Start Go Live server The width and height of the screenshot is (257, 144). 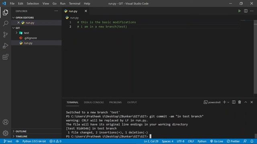click(216, 141)
